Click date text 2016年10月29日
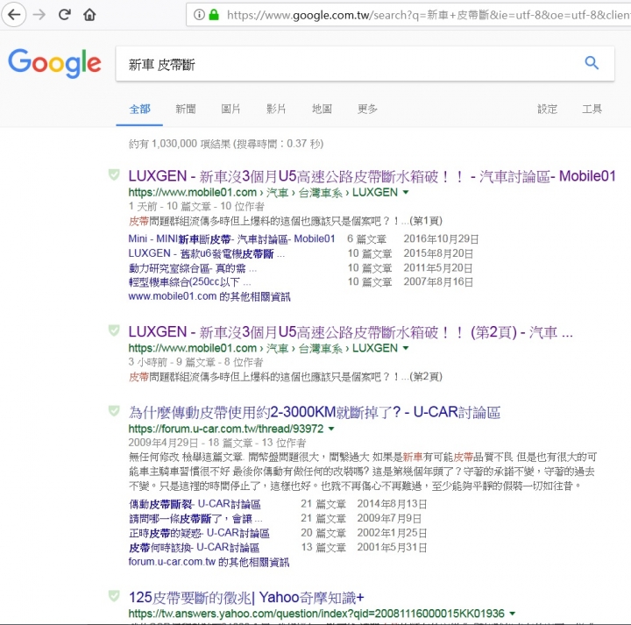 coord(441,239)
